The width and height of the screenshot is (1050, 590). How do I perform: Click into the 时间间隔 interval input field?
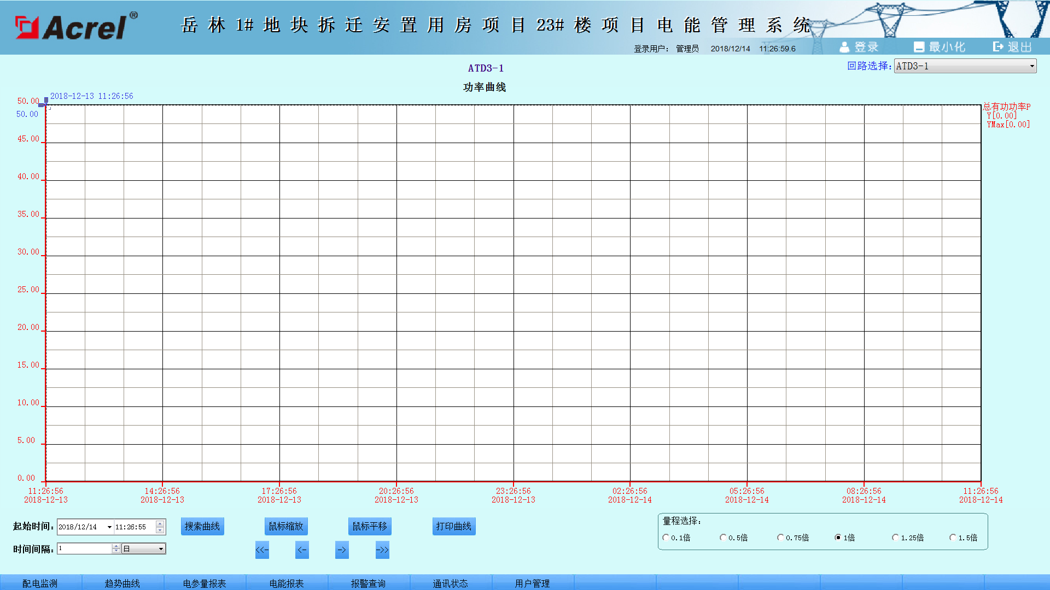coord(85,549)
